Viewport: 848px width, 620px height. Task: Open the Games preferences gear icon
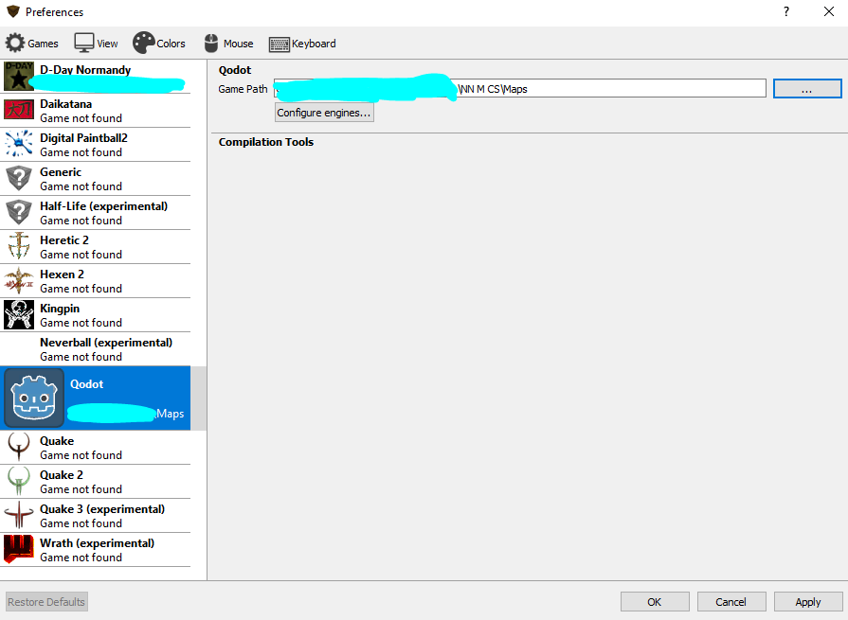point(15,43)
